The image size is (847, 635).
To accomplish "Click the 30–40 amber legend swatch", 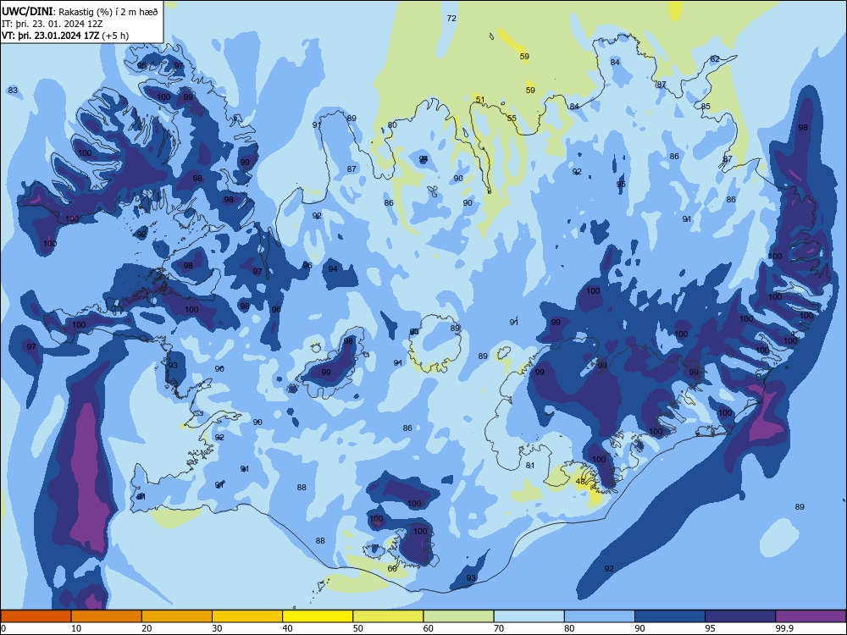I will pos(247,616).
